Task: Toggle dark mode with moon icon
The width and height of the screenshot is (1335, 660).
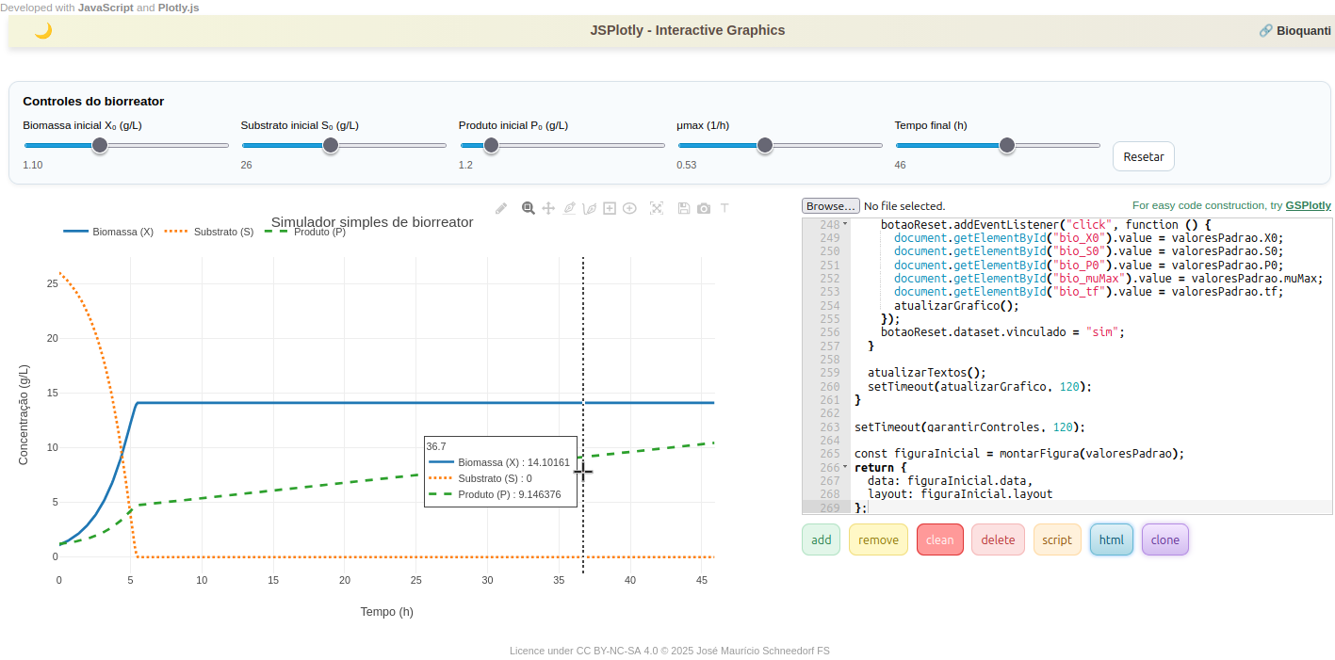Action: (x=43, y=30)
